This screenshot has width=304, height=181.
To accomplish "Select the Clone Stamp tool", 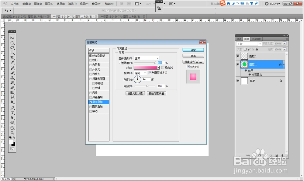I will [12, 78].
